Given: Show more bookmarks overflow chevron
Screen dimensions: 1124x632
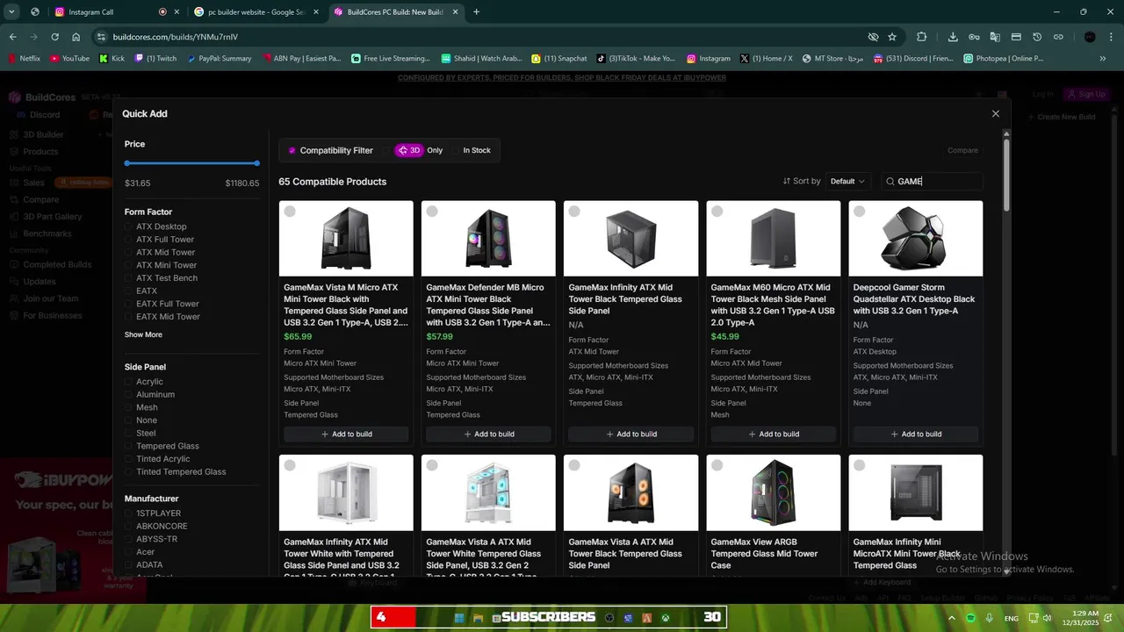Looking at the screenshot, I should 1103,59.
